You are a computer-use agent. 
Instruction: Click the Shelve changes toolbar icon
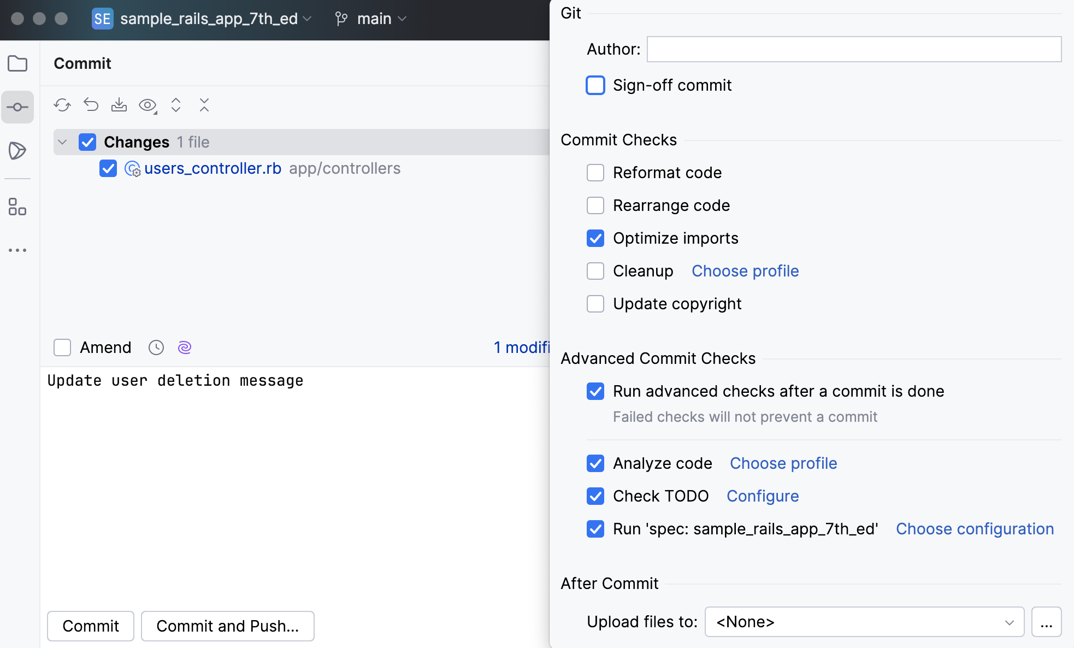[120, 105]
